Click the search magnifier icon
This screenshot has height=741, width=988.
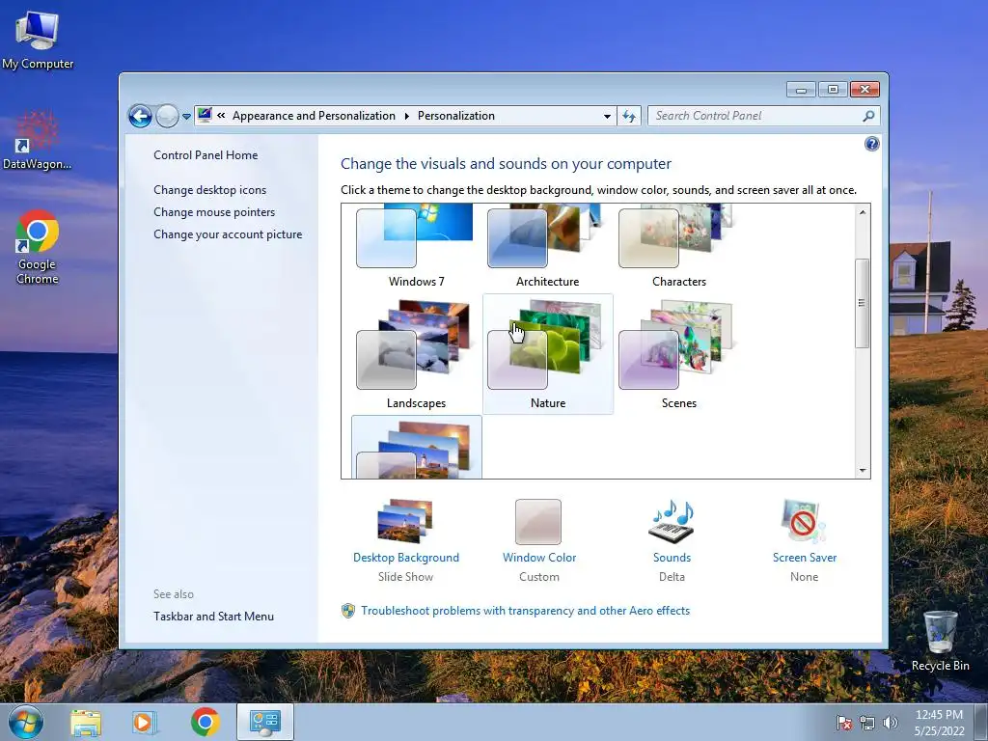868,116
